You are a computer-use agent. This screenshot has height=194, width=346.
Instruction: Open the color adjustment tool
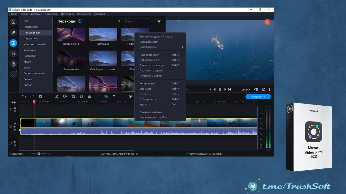pyautogui.click(x=81, y=96)
